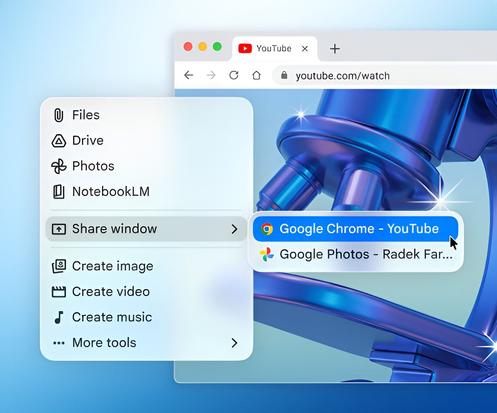Choose Drive in the attachment menu
The height and width of the screenshot is (413, 497).
tap(146, 141)
